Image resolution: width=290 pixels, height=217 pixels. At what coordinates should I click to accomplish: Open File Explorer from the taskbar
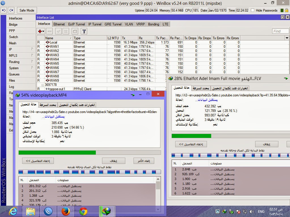pyautogui.click(x=31, y=211)
